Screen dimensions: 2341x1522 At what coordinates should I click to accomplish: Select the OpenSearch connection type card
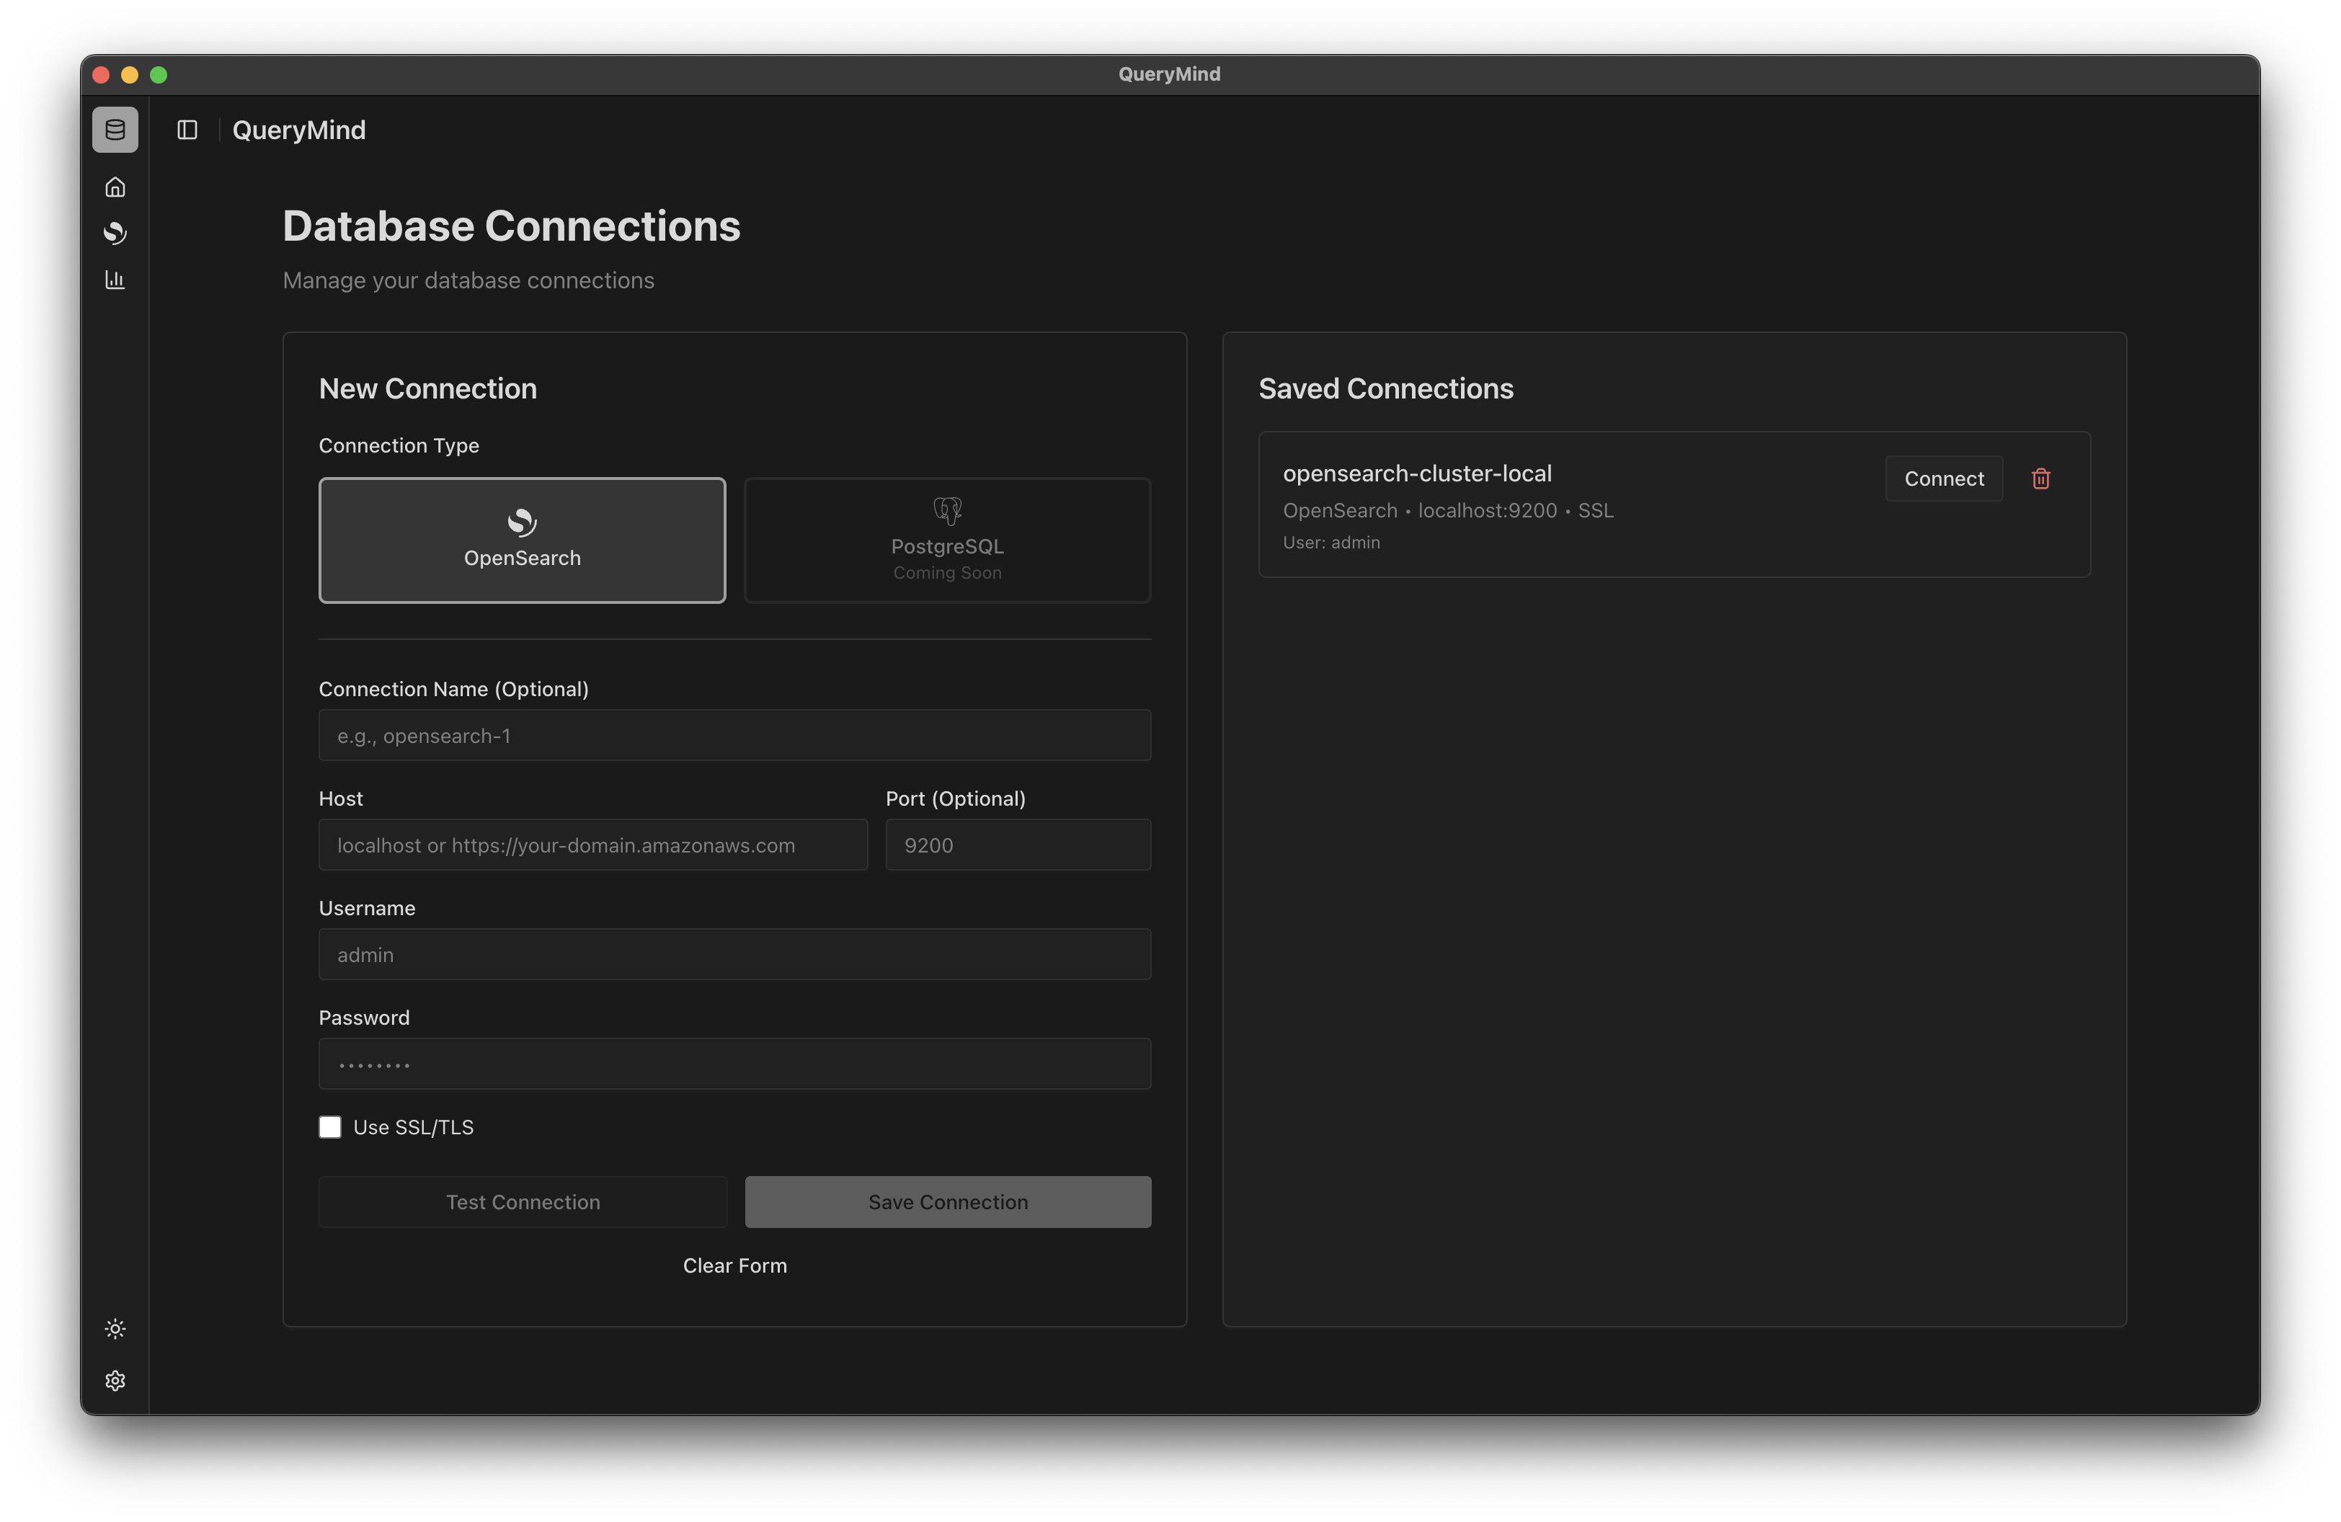click(x=521, y=540)
